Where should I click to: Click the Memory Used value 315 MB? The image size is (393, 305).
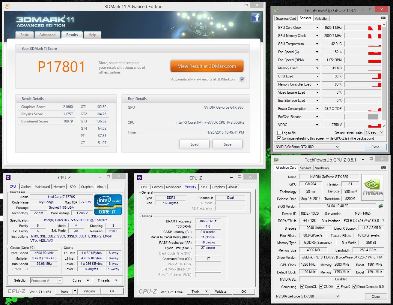[x=332, y=68]
